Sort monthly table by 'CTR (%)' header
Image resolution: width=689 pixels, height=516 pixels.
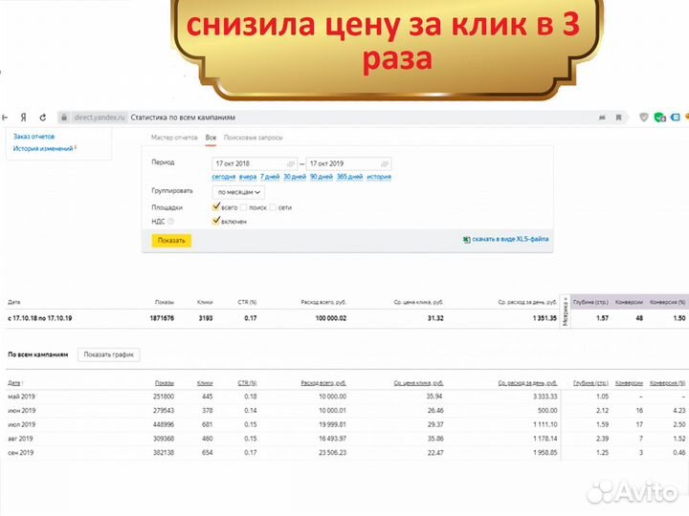click(x=247, y=383)
